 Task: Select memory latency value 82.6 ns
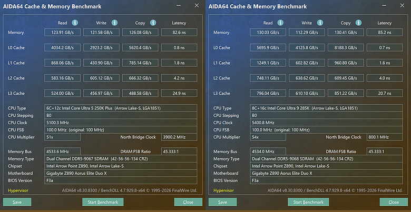tap(179, 33)
